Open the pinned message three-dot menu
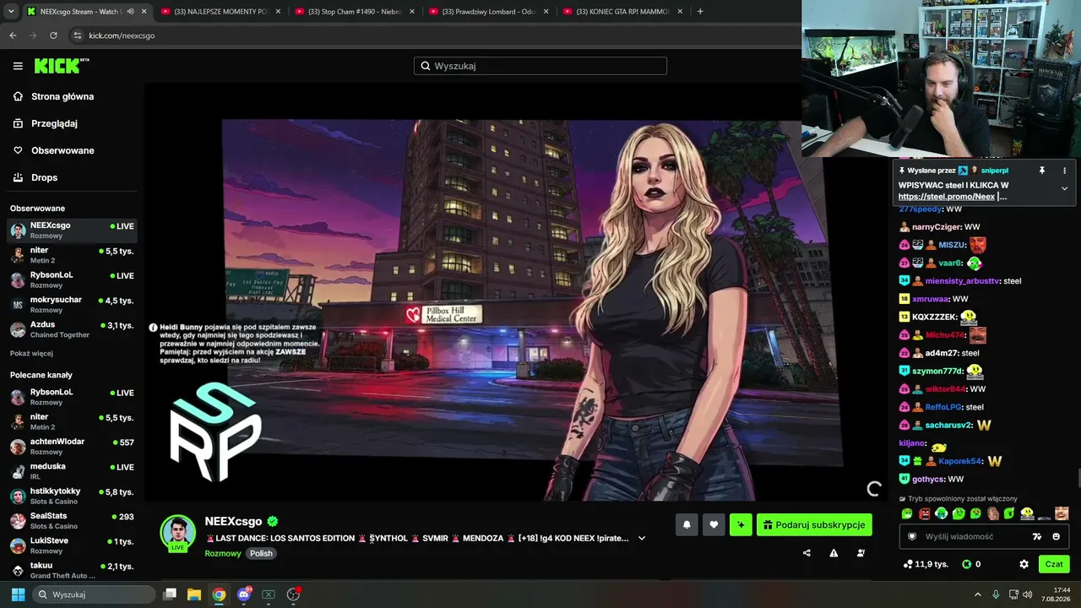The image size is (1081, 608). coord(1064,171)
